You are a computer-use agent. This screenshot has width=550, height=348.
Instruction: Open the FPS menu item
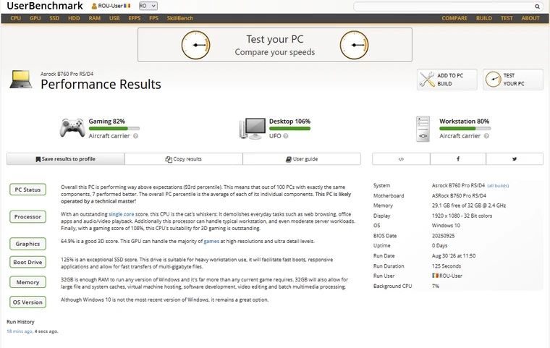pyautogui.click(x=153, y=18)
